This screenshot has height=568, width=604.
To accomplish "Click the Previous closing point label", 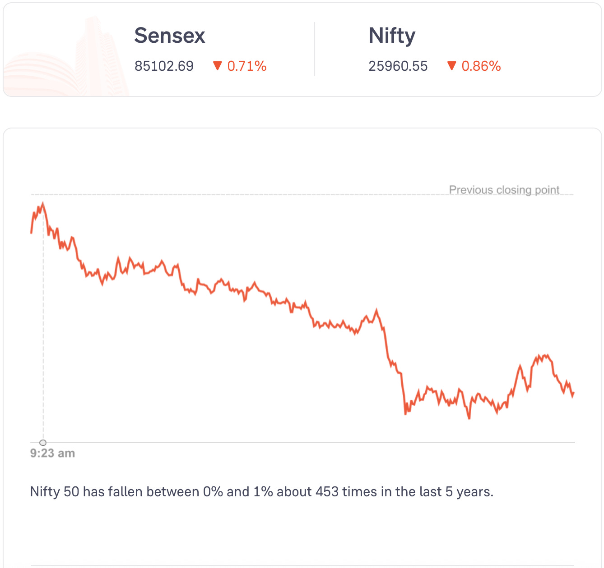I will [x=504, y=190].
